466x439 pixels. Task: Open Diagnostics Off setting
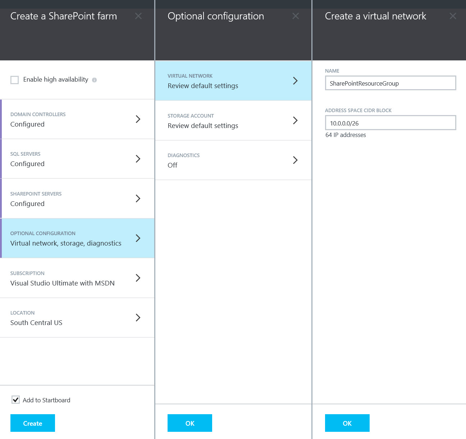(233, 160)
